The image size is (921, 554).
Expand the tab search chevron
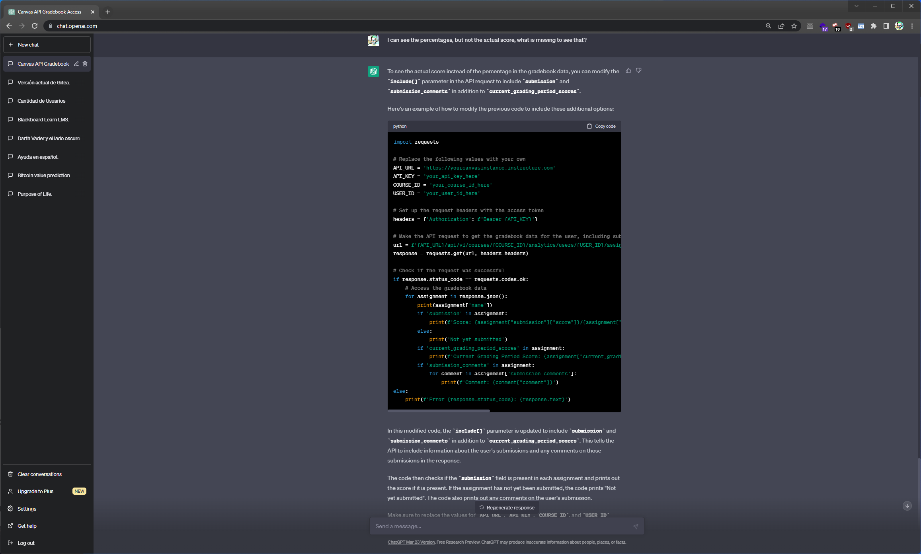point(857,6)
